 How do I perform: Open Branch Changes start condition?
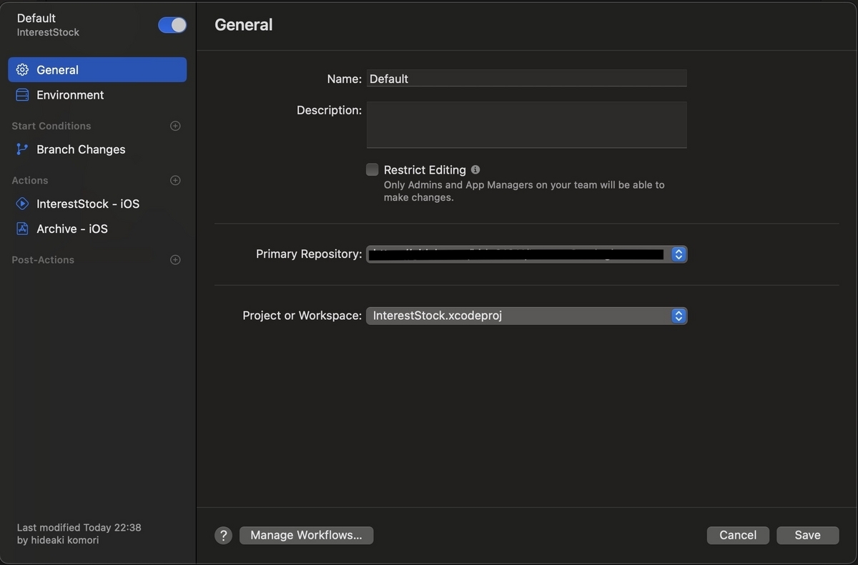point(97,149)
